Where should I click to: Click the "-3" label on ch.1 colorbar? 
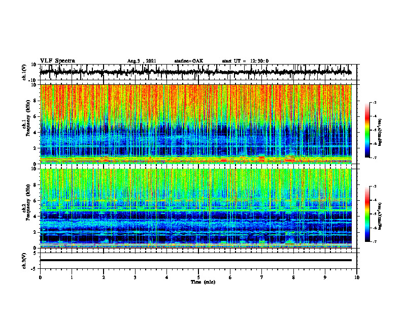tap(374, 103)
